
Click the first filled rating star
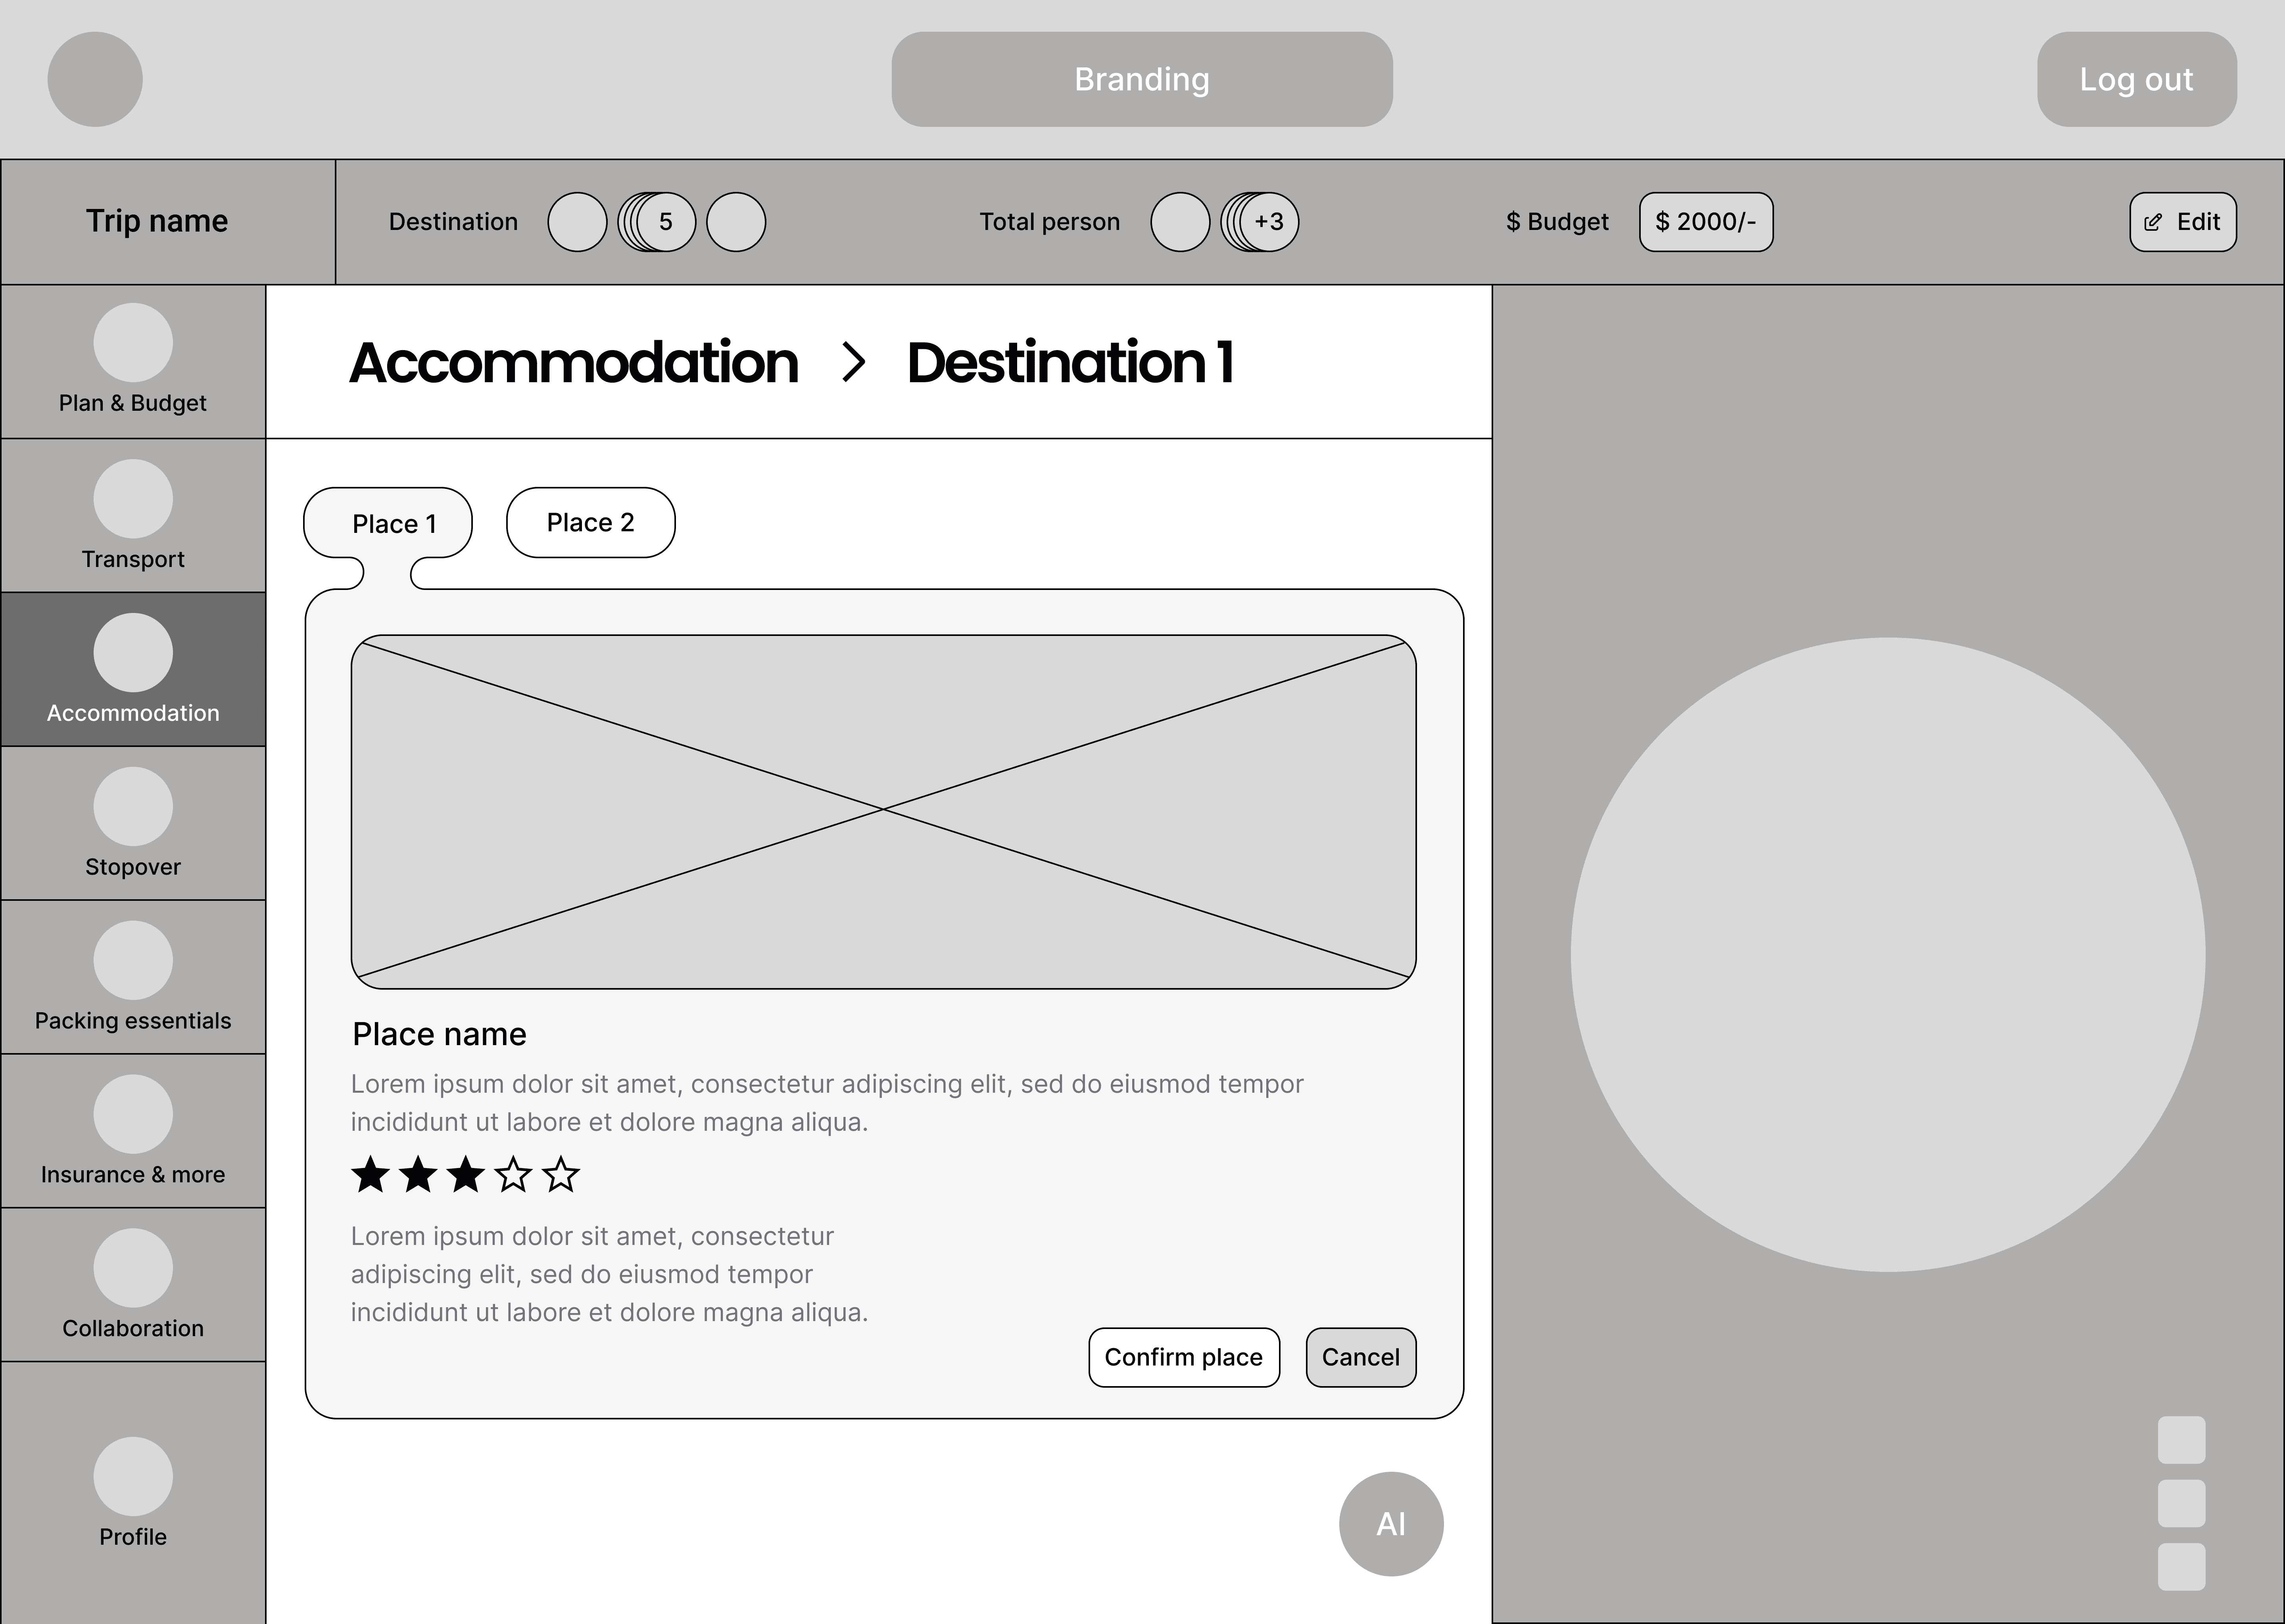(370, 1175)
